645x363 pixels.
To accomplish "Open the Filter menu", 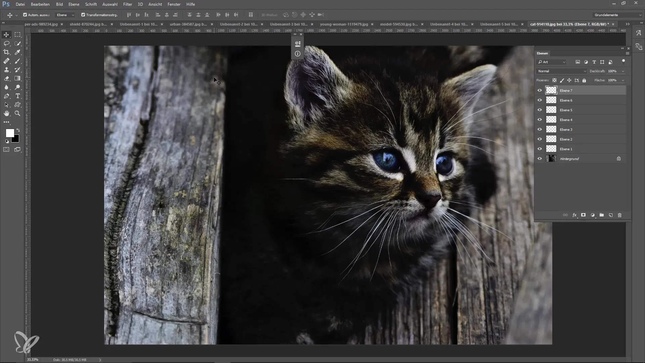I will [x=128, y=4].
